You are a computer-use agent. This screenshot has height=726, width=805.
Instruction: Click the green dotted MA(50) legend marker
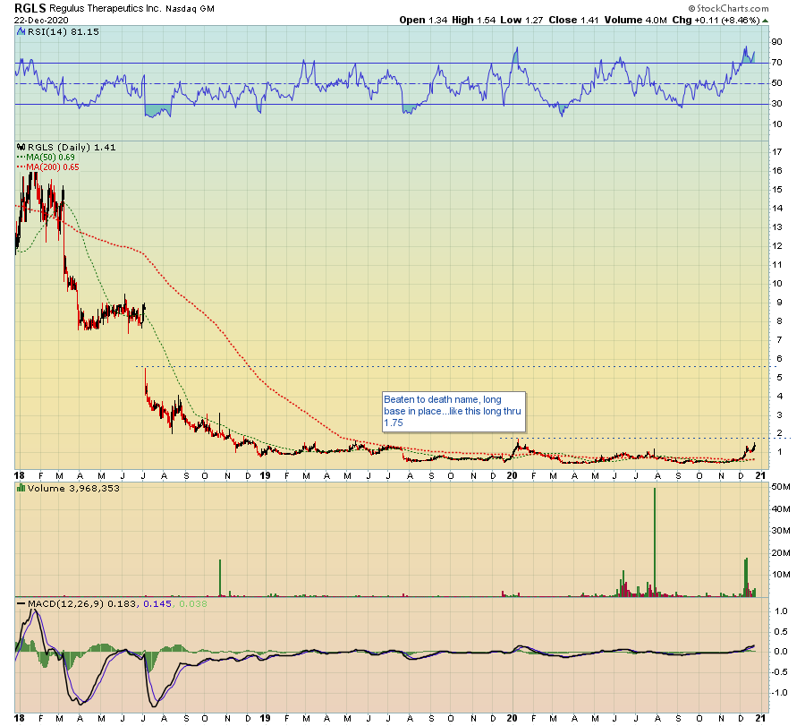point(21,158)
